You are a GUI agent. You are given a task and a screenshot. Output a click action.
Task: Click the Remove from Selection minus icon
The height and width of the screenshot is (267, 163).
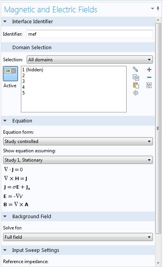click(x=149, y=77)
